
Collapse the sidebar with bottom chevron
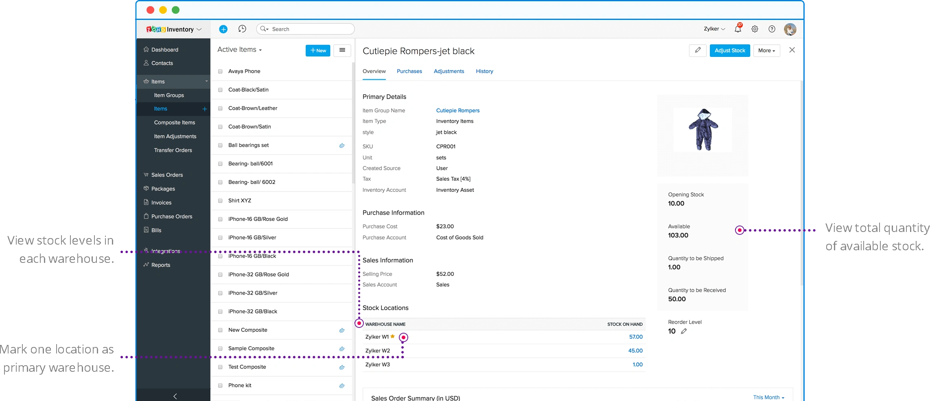pos(175,396)
